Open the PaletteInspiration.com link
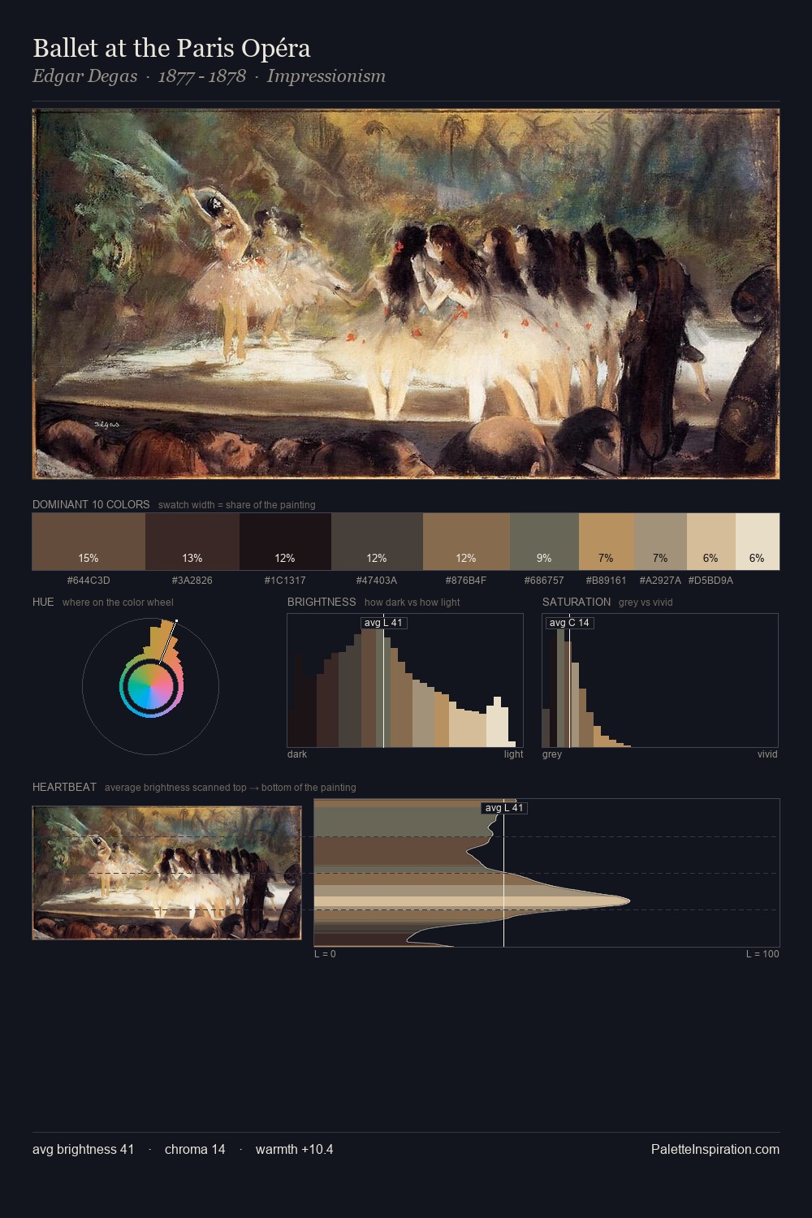This screenshot has height=1218, width=812. tap(715, 1149)
